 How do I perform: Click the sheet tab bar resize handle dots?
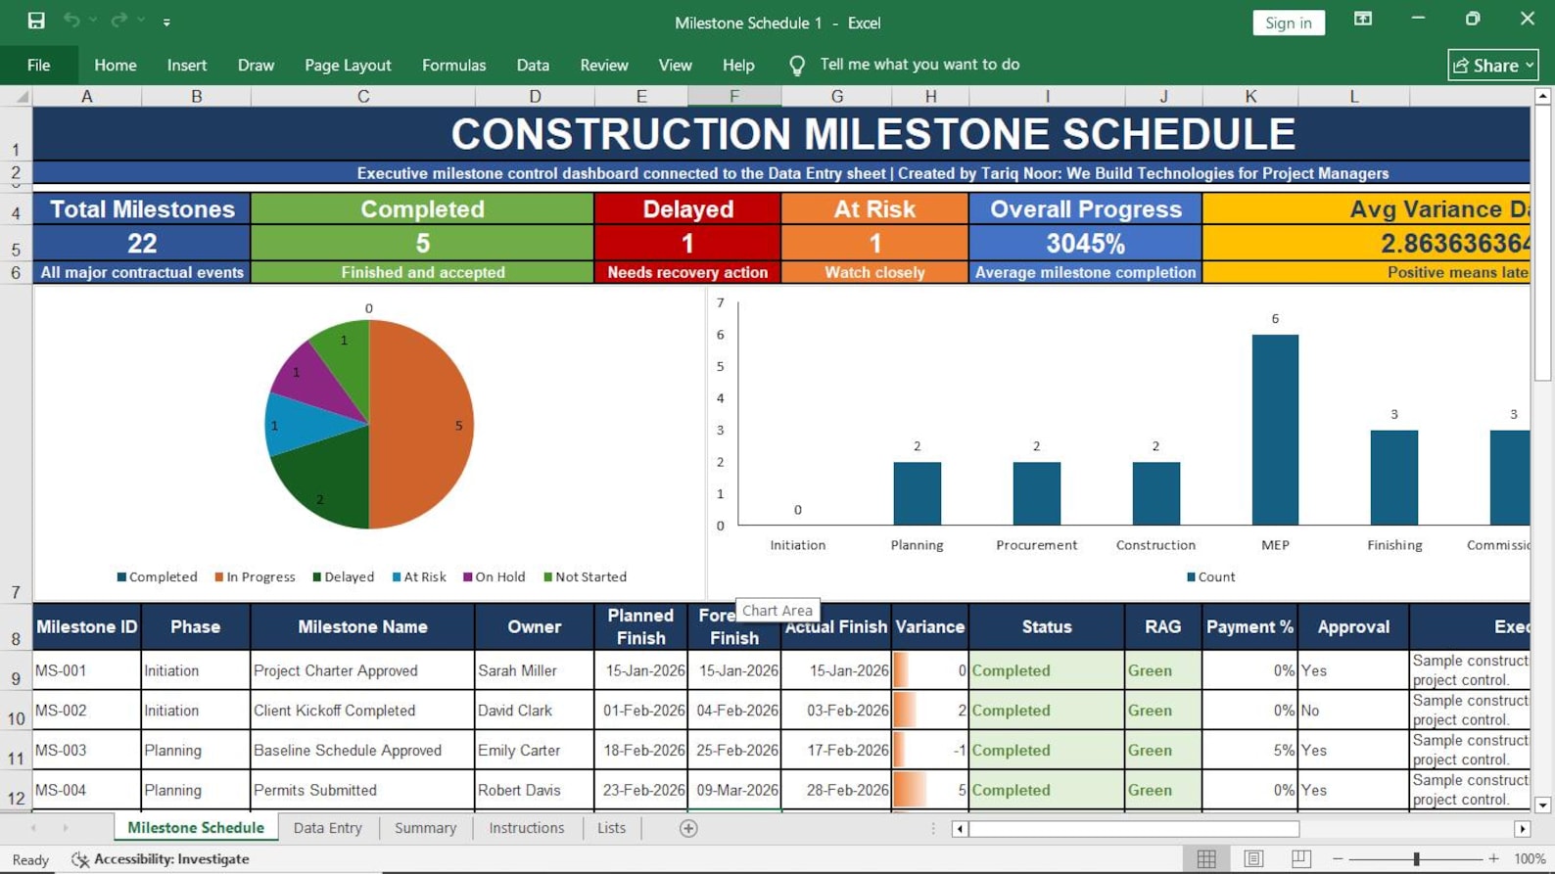[932, 828]
